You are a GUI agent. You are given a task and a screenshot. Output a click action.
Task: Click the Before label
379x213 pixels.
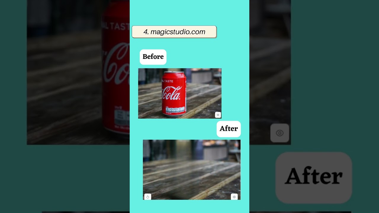pos(153,57)
